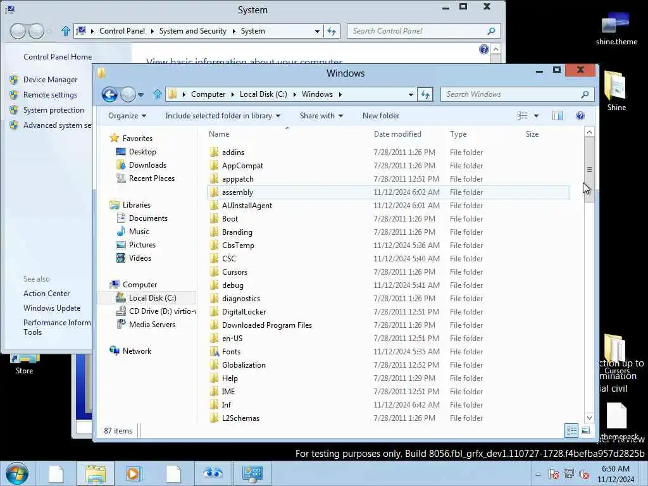Select the Shine folder on desktop
The image size is (648, 486).
click(x=616, y=90)
